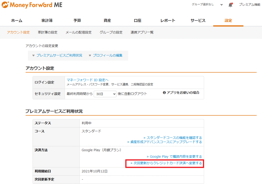262x184 pixels.
Task: Click the 決済方法 row label
Action: point(41,150)
